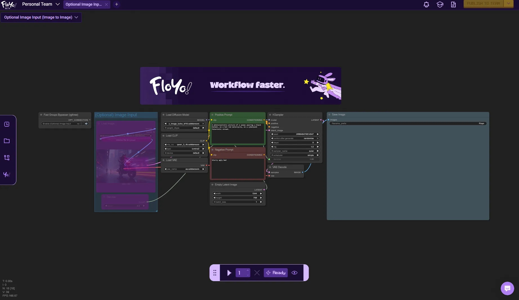Image resolution: width=519 pixels, height=300 pixels.
Task: Increase batch_size with right arrow
Action: coord(261,202)
